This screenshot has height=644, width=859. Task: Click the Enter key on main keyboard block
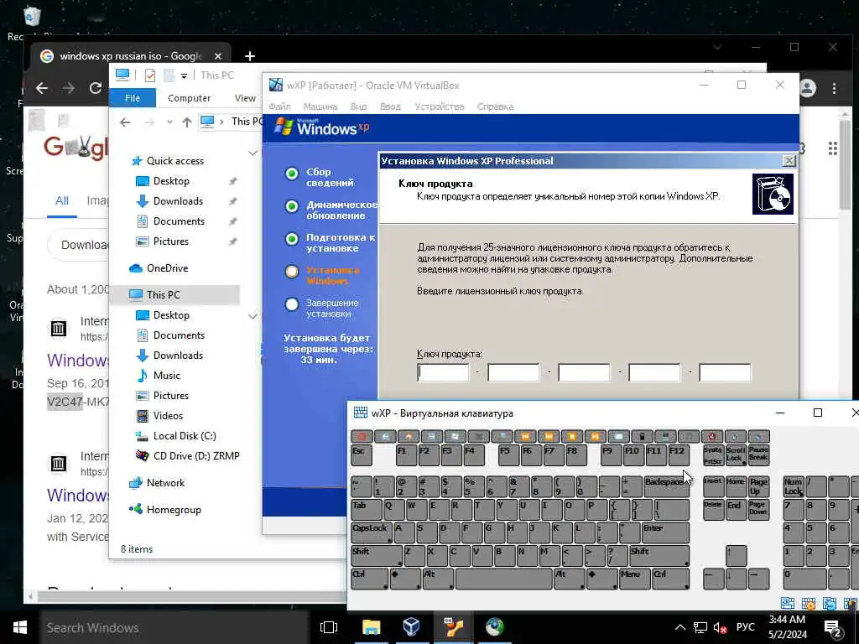click(x=665, y=532)
